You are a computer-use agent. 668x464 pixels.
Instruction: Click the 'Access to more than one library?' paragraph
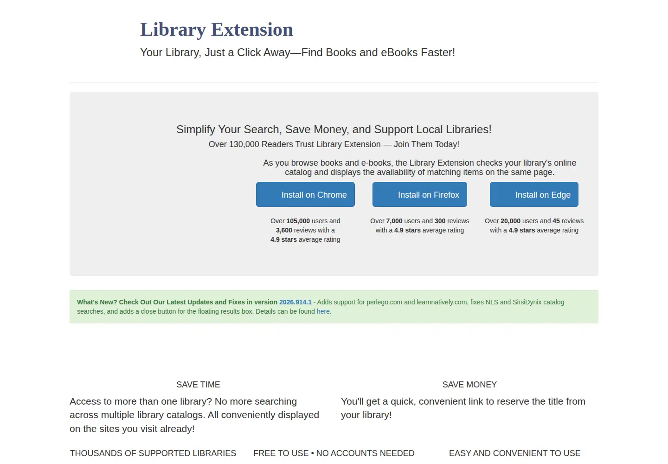point(194,415)
